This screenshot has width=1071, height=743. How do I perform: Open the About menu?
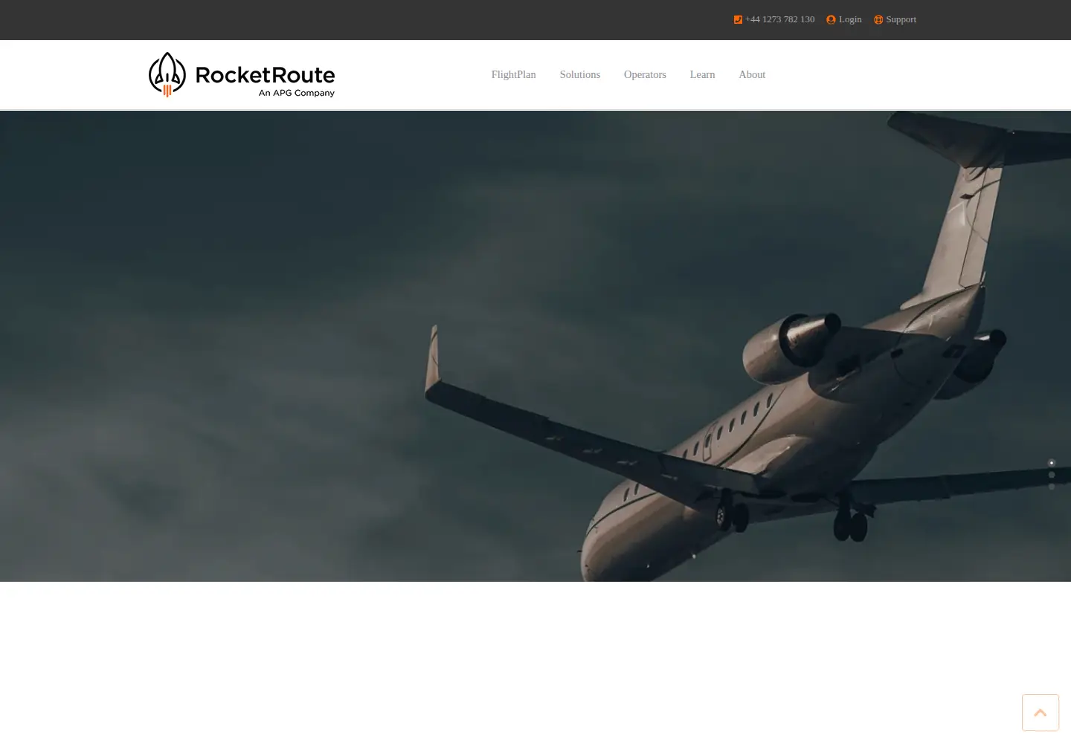pyautogui.click(x=752, y=74)
